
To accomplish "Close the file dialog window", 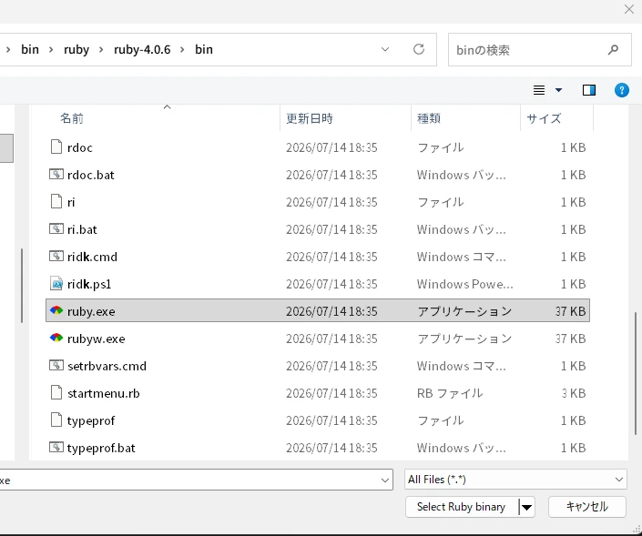I will [629, 9].
